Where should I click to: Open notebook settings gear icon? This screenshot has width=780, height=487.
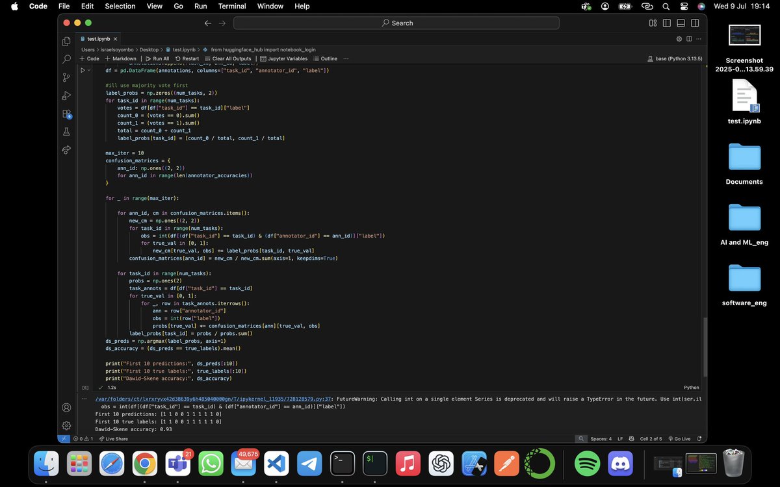coord(679,39)
